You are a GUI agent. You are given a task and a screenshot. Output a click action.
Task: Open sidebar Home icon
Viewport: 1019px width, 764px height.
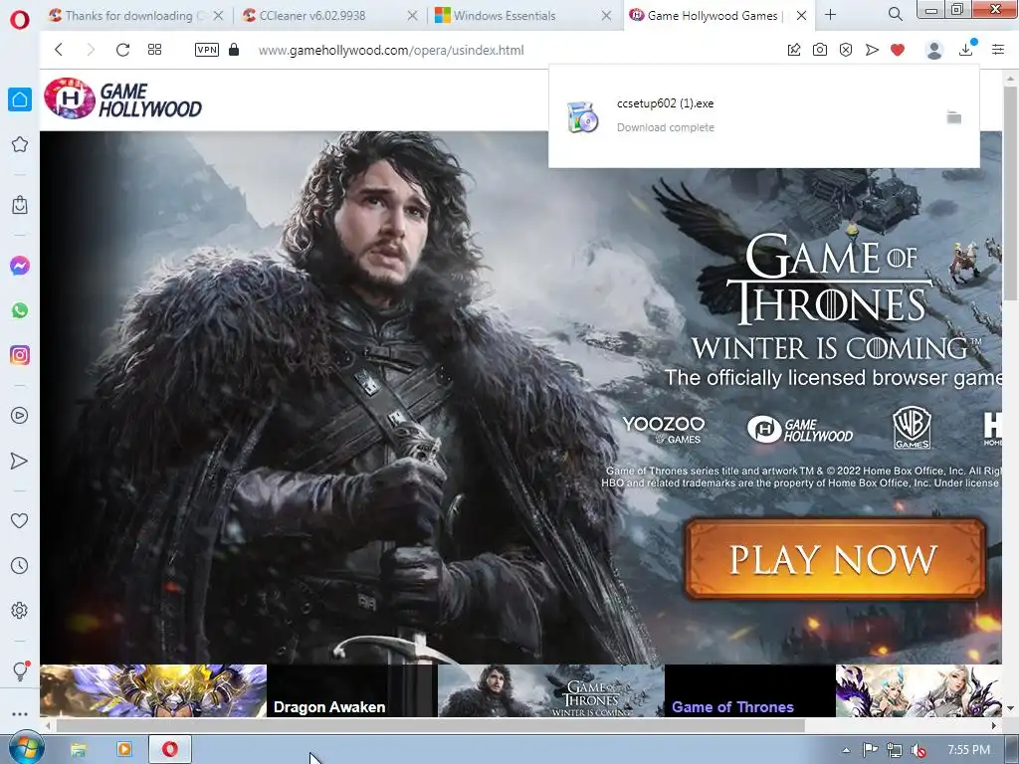(20, 99)
